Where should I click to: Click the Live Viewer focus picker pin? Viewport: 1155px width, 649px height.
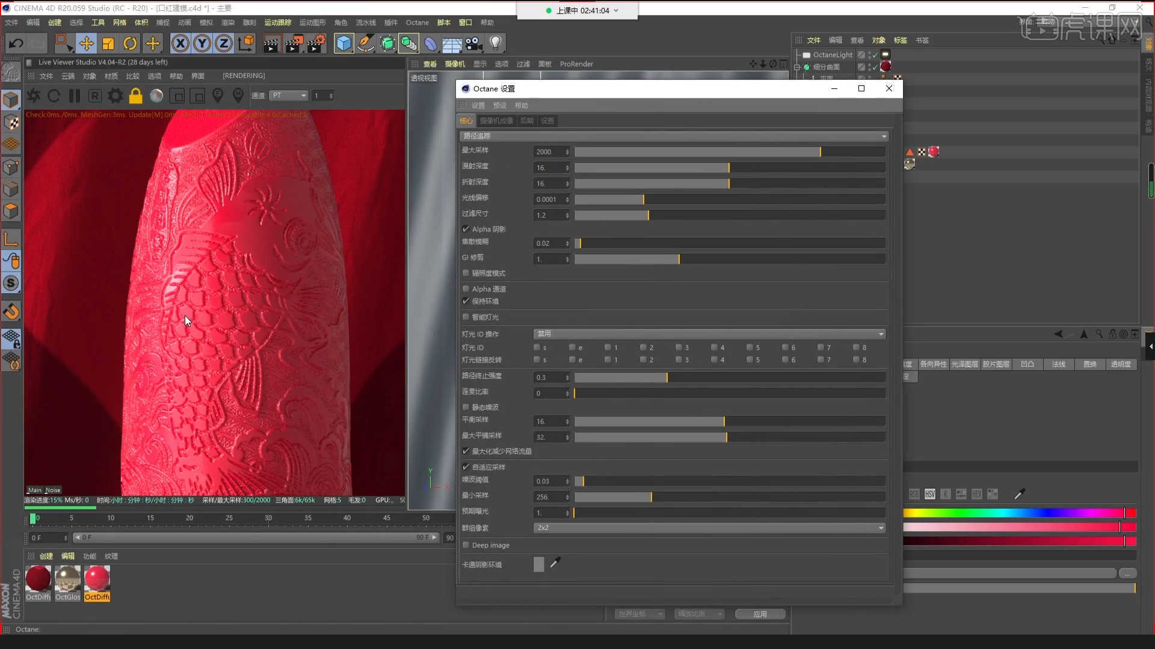218,96
